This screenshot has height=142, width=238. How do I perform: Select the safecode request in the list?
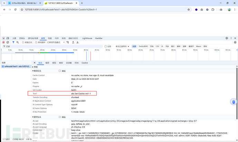click(16, 67)
